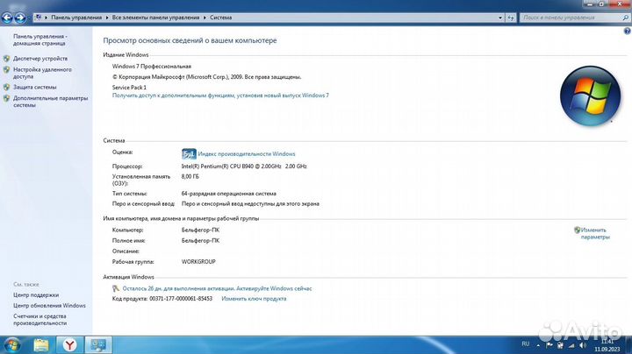Viewport: 632px width, 354px height.
Task: Open 'Счетчики и средства производительности' link
Action: [x=39, y=320]
